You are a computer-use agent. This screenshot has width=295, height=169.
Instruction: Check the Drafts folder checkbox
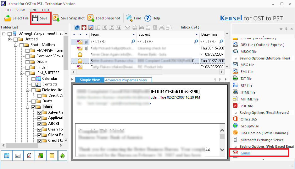coord(33,101)
